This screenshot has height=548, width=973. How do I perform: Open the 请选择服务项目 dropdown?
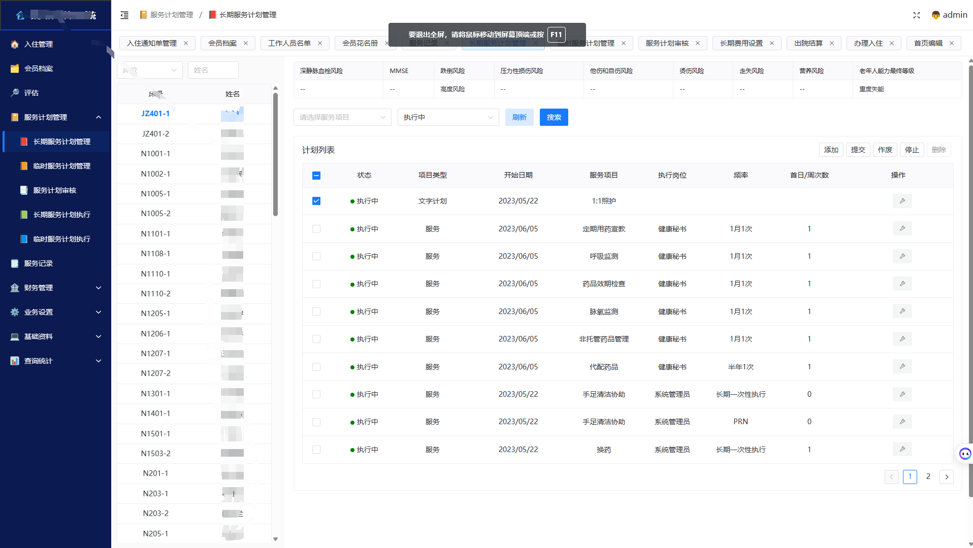(342, 117)
